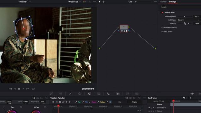The image size is (201, 113).
Task: Uncheck the Rotate tracking checkbox
Action: 98,102
